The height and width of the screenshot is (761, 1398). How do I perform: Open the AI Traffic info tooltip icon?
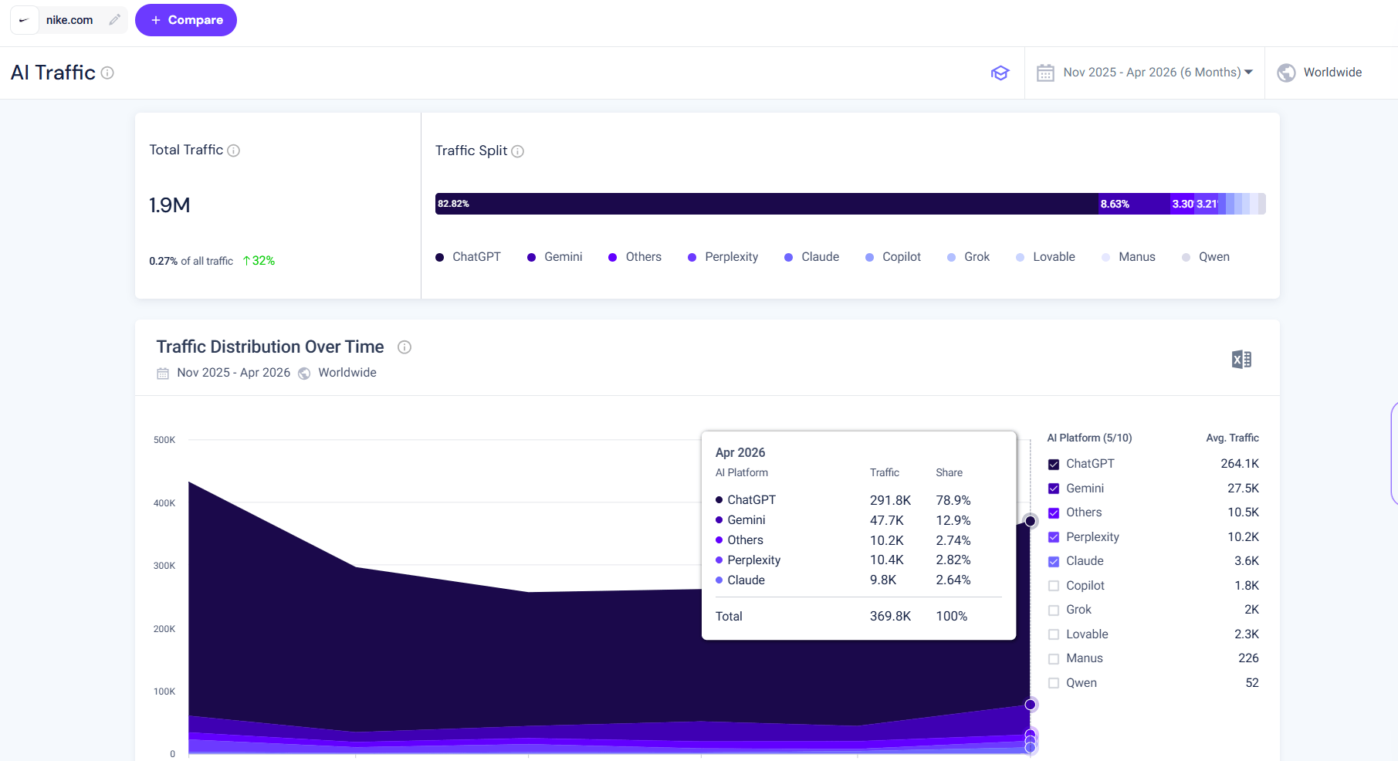click(x=108, y=73)
